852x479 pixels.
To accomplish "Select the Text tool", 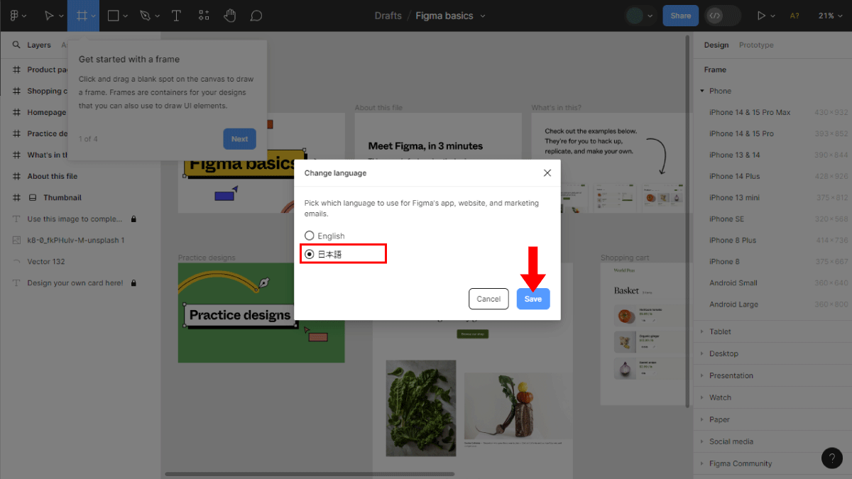I will coord(176,16).
